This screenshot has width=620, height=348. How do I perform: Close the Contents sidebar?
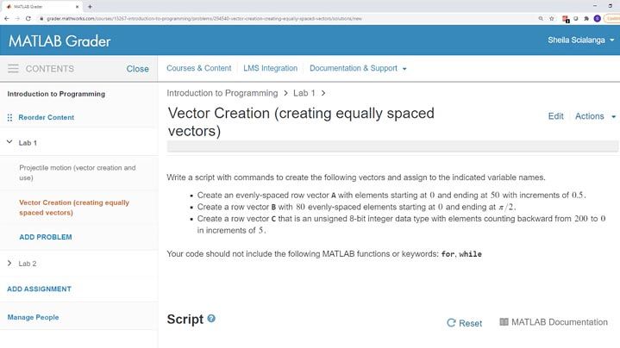coord(137,69)
